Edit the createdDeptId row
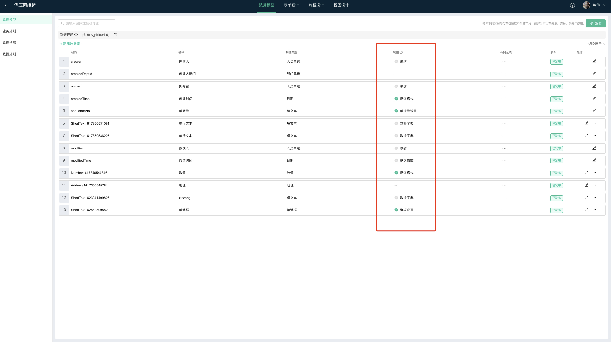611x342 pixels. (x=594, y=74)
